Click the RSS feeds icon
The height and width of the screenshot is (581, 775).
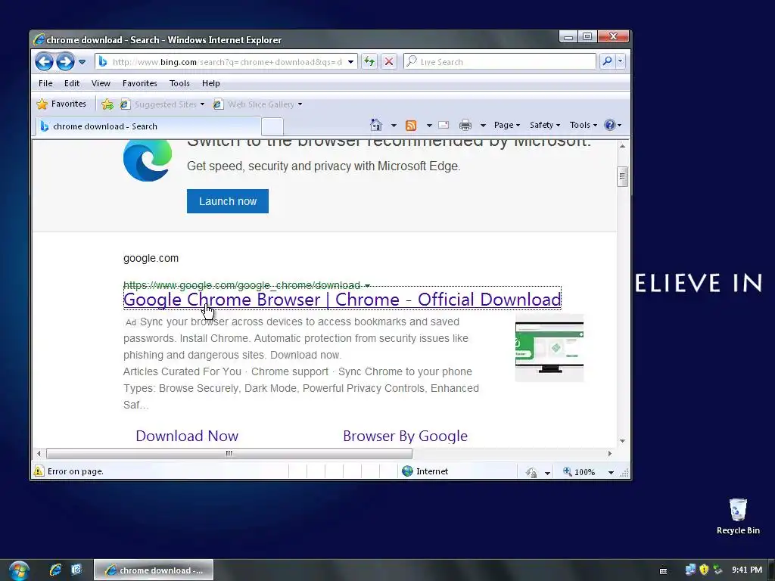point(411,125)
